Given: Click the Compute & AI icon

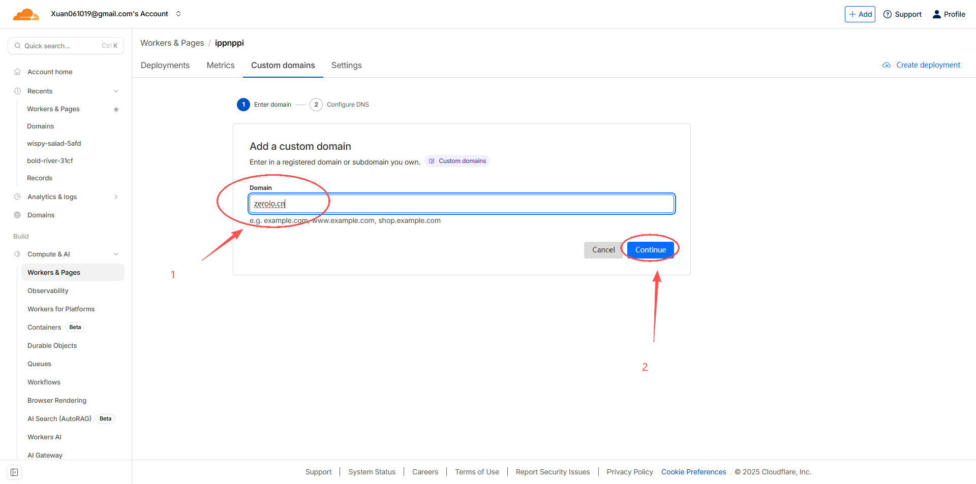Looking at the screenshot, I should [x=17, y=254].
